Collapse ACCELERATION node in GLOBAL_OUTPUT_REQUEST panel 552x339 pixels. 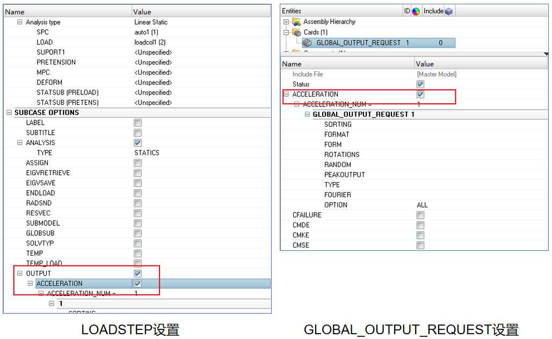[x=286, y=94]
